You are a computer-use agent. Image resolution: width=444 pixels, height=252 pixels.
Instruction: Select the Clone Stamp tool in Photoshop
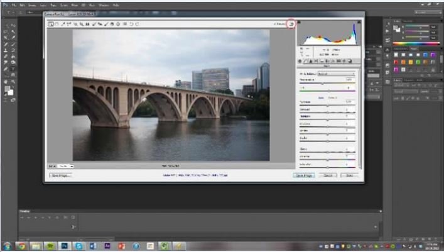click(x=6, y=50)
